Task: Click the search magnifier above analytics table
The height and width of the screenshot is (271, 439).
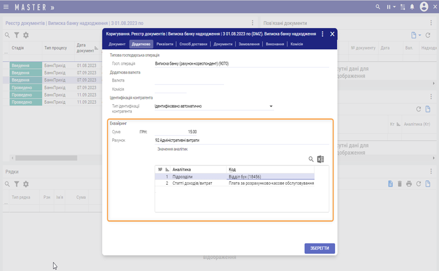Action: click(311, 159)
